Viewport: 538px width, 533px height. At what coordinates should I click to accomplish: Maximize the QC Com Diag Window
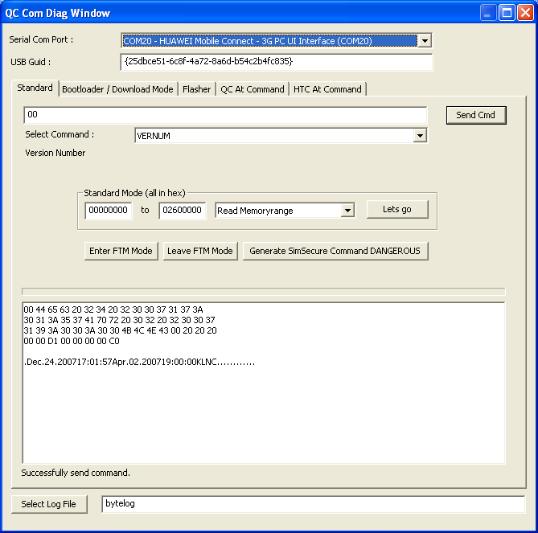pos(507,13)
